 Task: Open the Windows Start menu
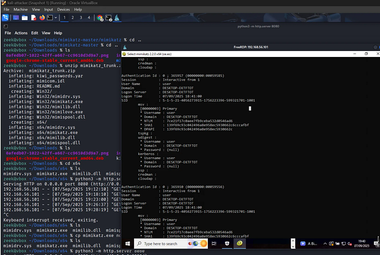pos(128,244)
